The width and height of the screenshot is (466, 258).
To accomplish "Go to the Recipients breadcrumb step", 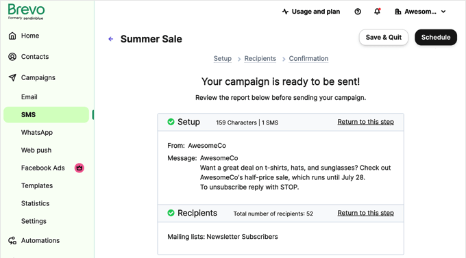I will coord(260,58).
